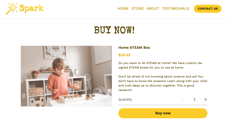Open the TESTIMONIALS page

click(x=175, y=8)
